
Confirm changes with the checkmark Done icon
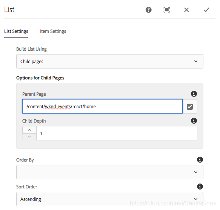point(206,10)
